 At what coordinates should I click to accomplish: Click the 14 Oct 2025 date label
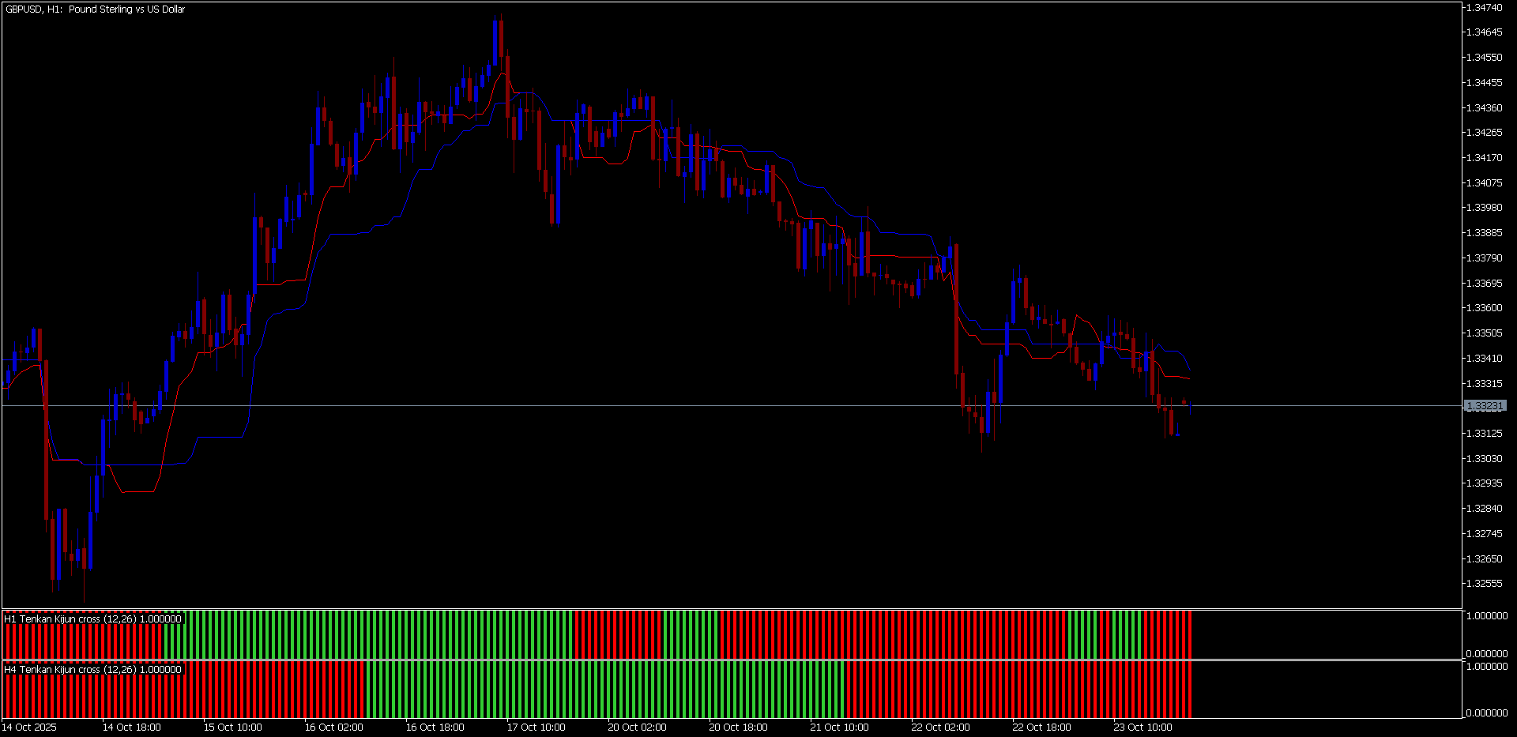pyautogui.click(x=29, y=728)
